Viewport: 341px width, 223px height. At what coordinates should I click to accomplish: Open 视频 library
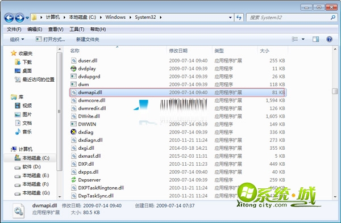23,106
